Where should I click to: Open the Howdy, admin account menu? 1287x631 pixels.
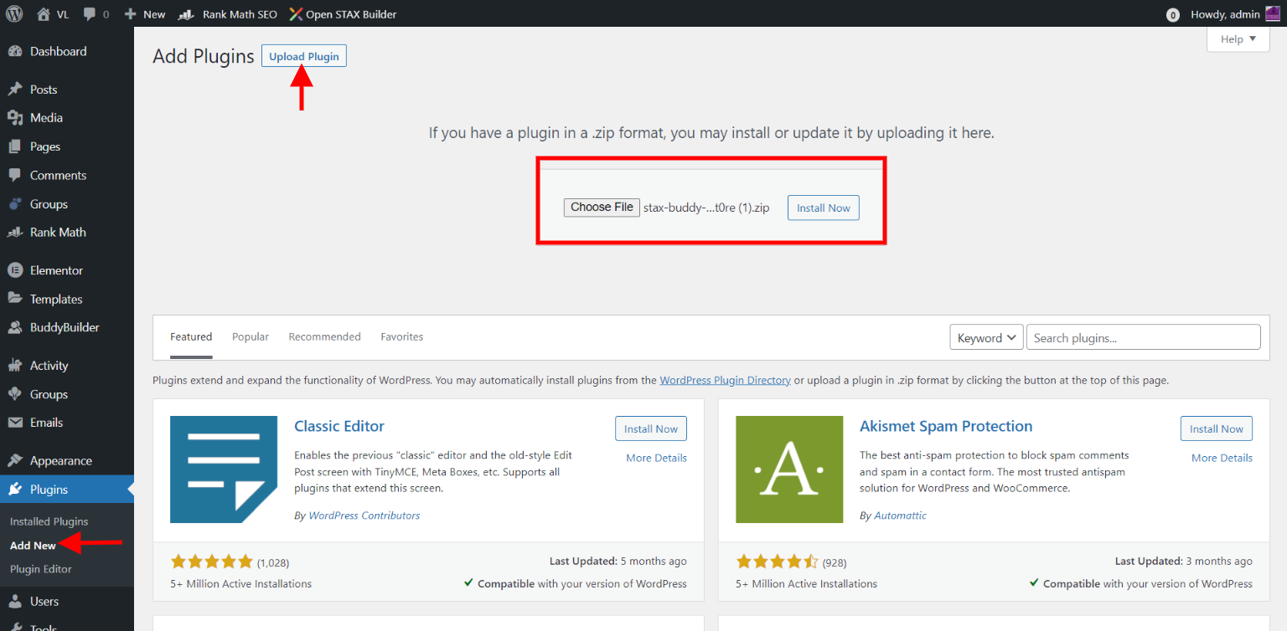[x=1234, y=14]
